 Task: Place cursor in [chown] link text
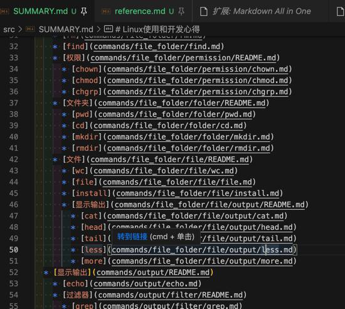tap(87, 69)
